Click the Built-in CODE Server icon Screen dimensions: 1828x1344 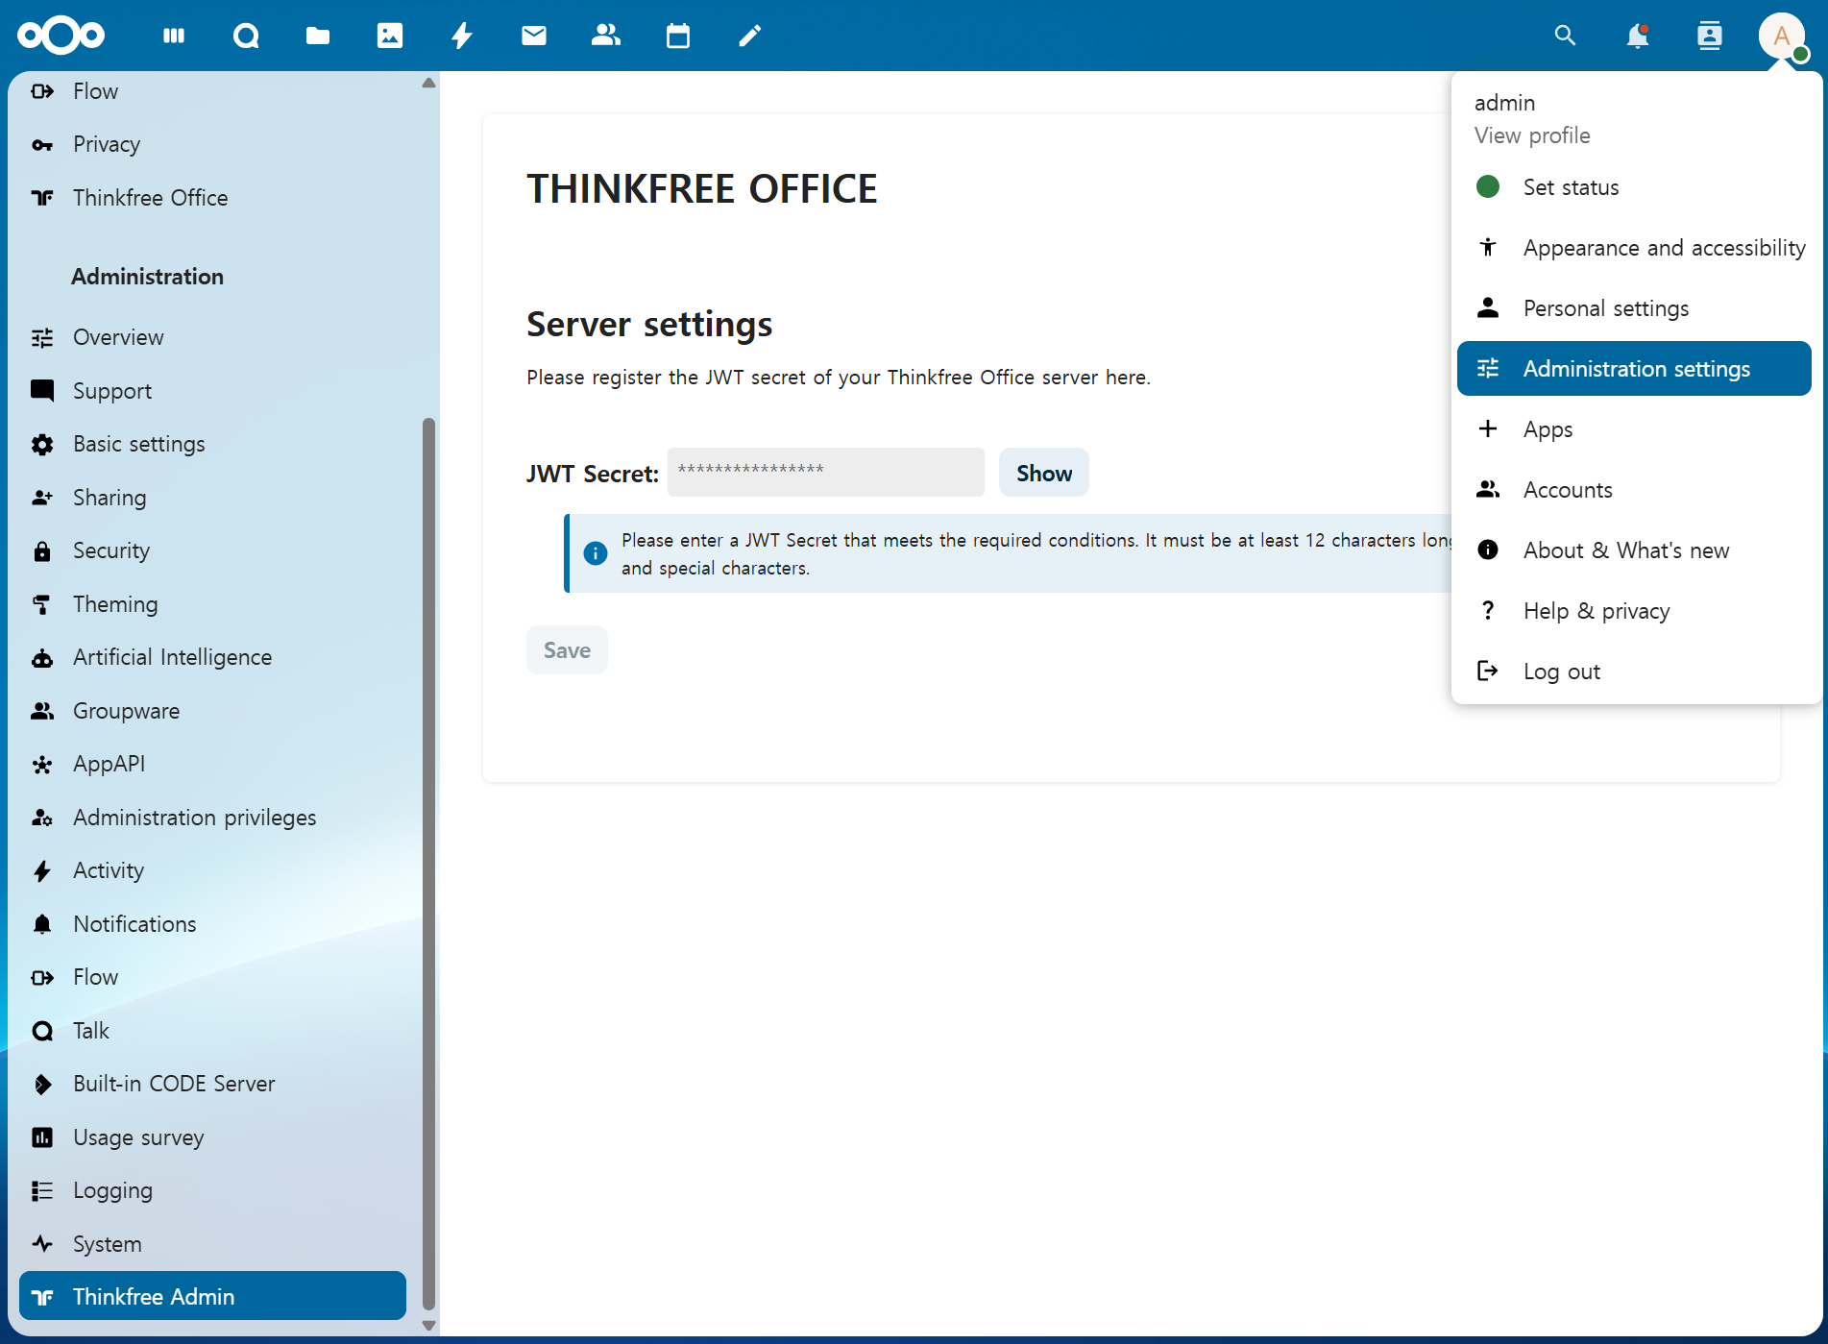click(42, 1085)
